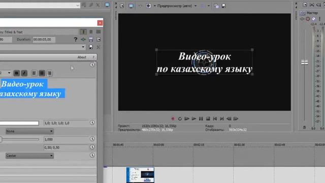Edit the 0,50; 0,50 location field
The height and width of the screenshot is (183, 325).
(66, 147)
